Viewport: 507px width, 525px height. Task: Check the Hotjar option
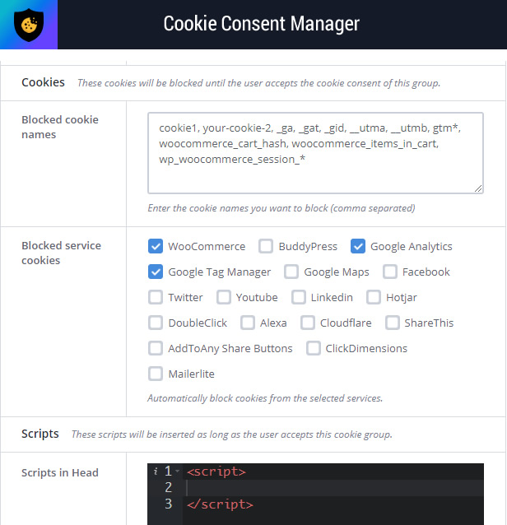click(374, 297)
